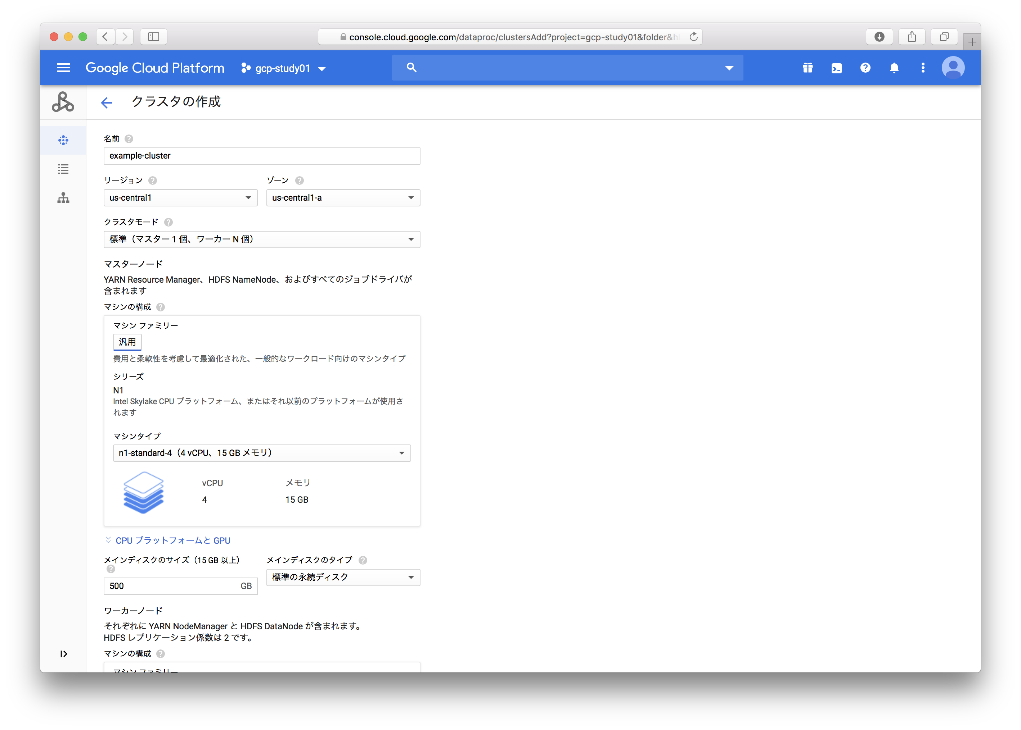Click the Dataproc logo above the sidebar
This screenshot has width=1021, height=730.
(63, 102)
